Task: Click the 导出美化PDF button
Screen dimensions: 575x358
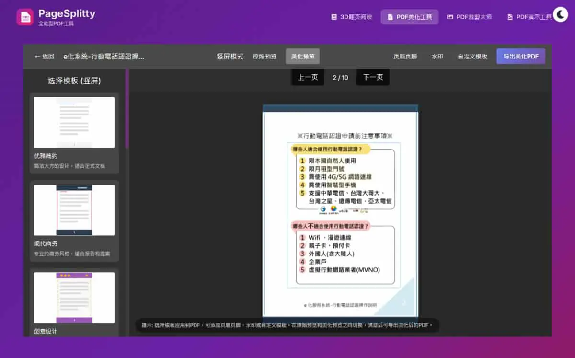Action: pyautogui.click(x=521, y=57)
